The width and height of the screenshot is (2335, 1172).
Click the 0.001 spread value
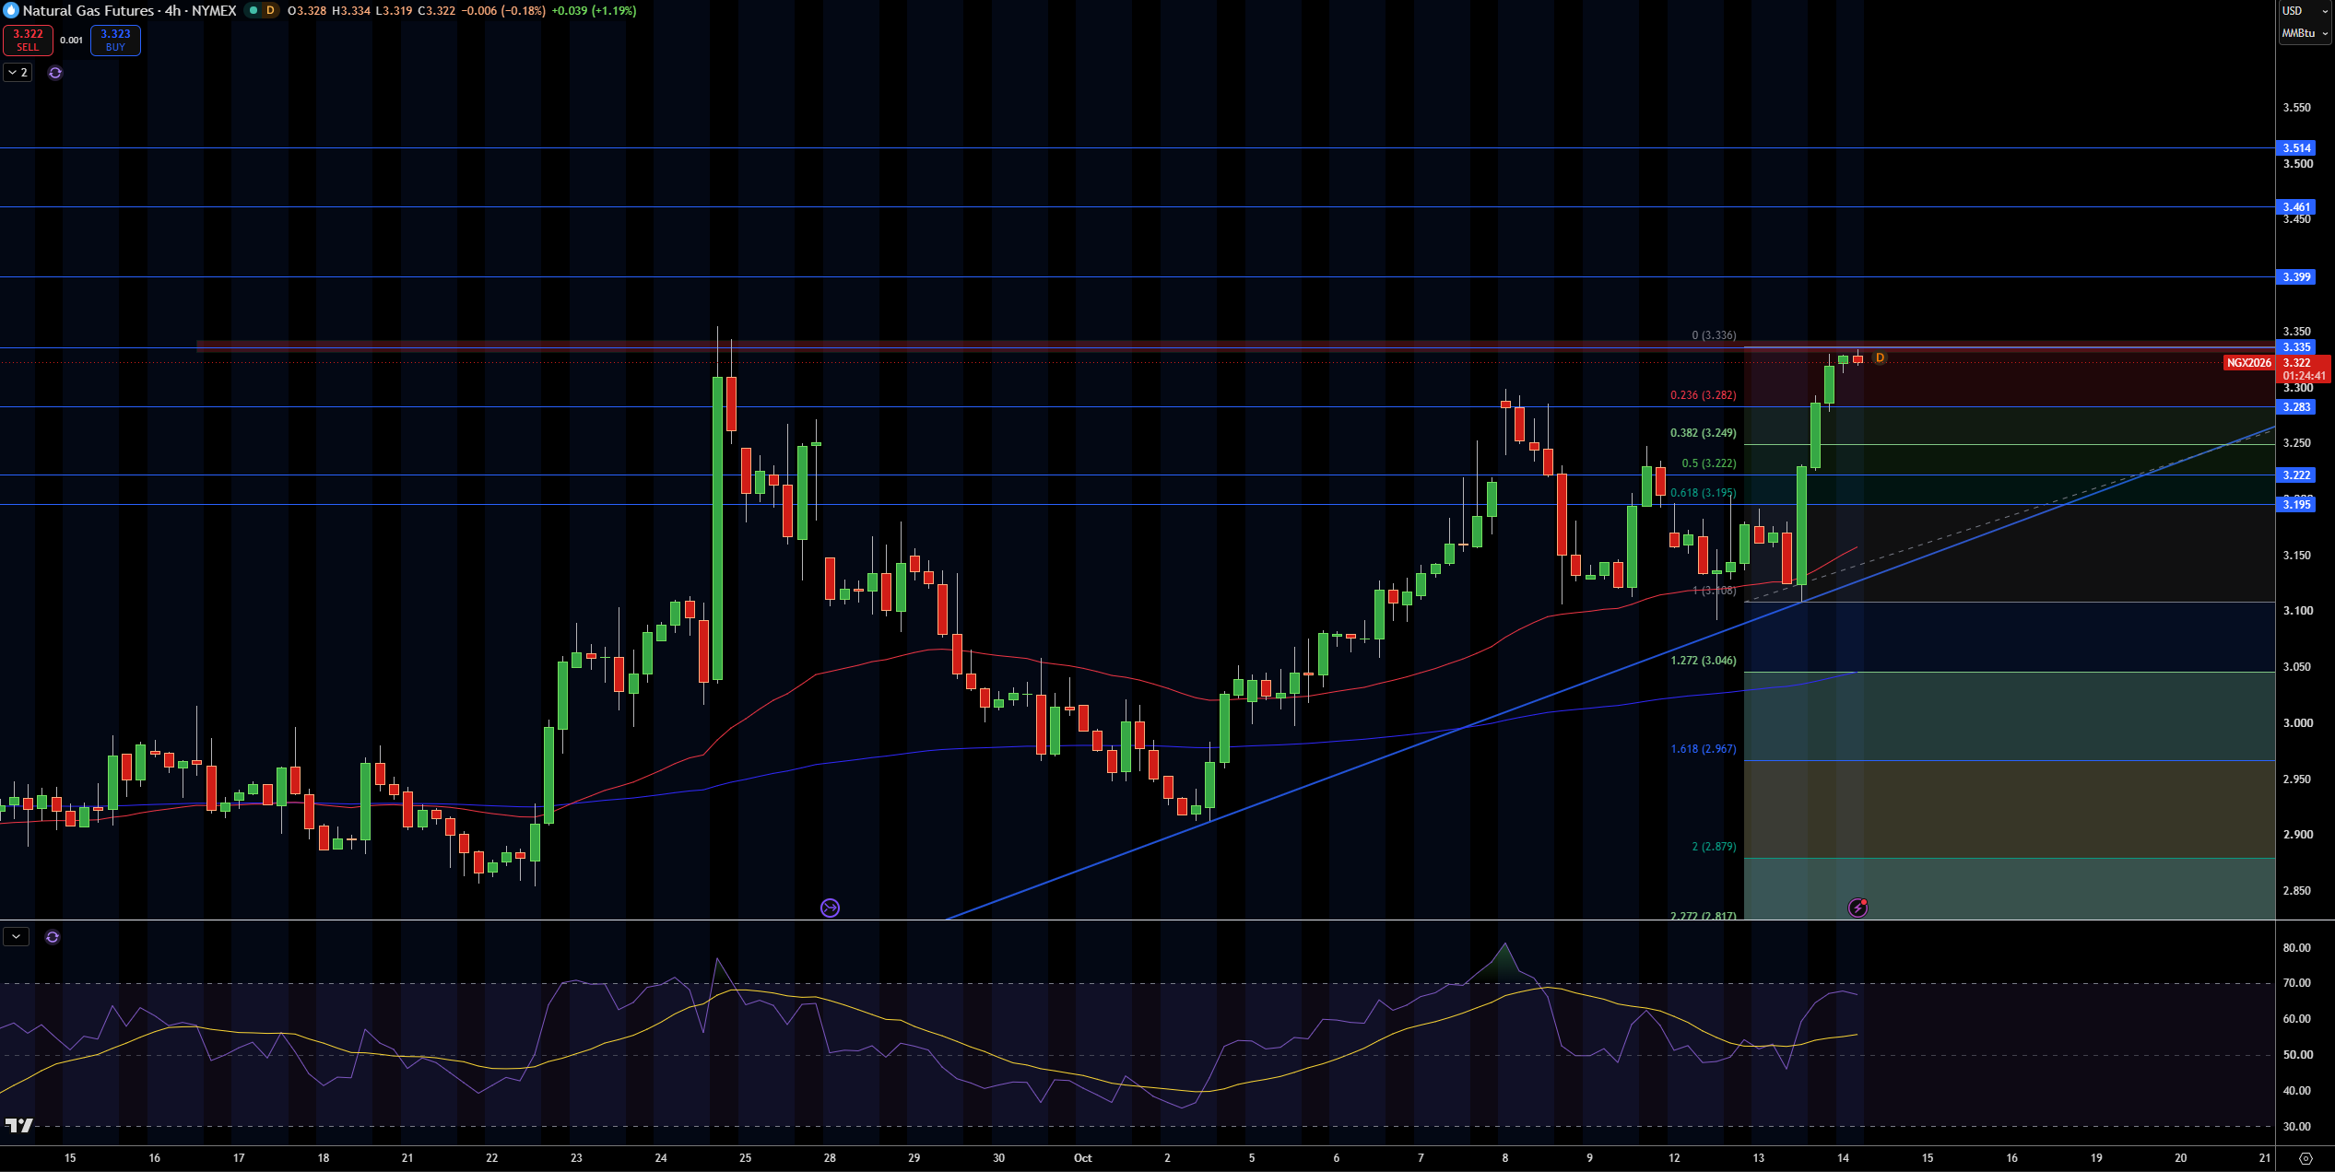[71, 41]
